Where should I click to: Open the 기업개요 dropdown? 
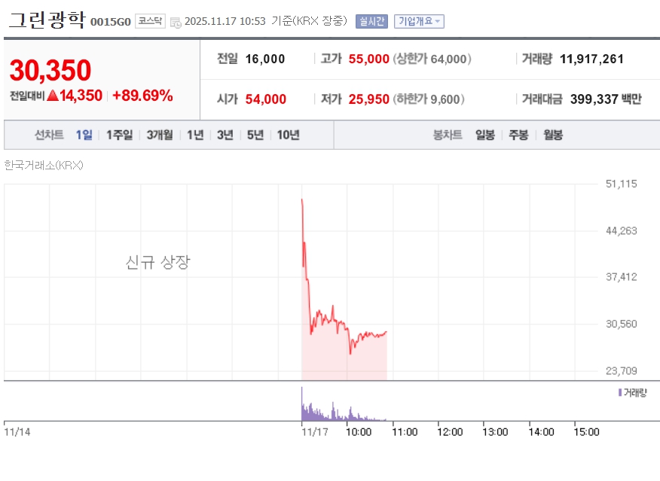(x=420, y=21)
